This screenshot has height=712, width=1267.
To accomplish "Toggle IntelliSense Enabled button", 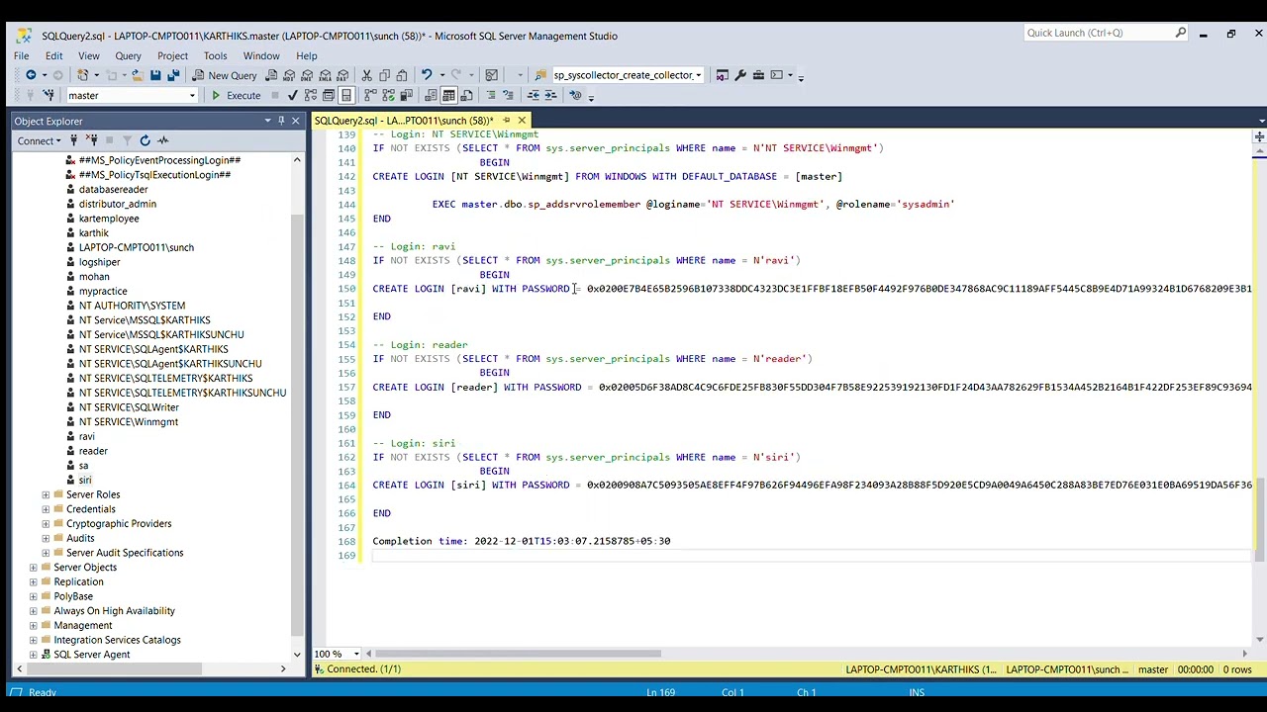I will 346,96.
